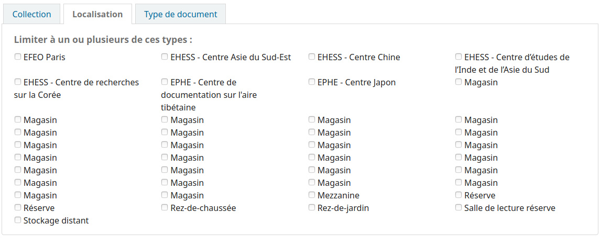Check the Mezzanine location checkbox
The width and height of the screenshot is (600, 245).
[x=312, y=195]
